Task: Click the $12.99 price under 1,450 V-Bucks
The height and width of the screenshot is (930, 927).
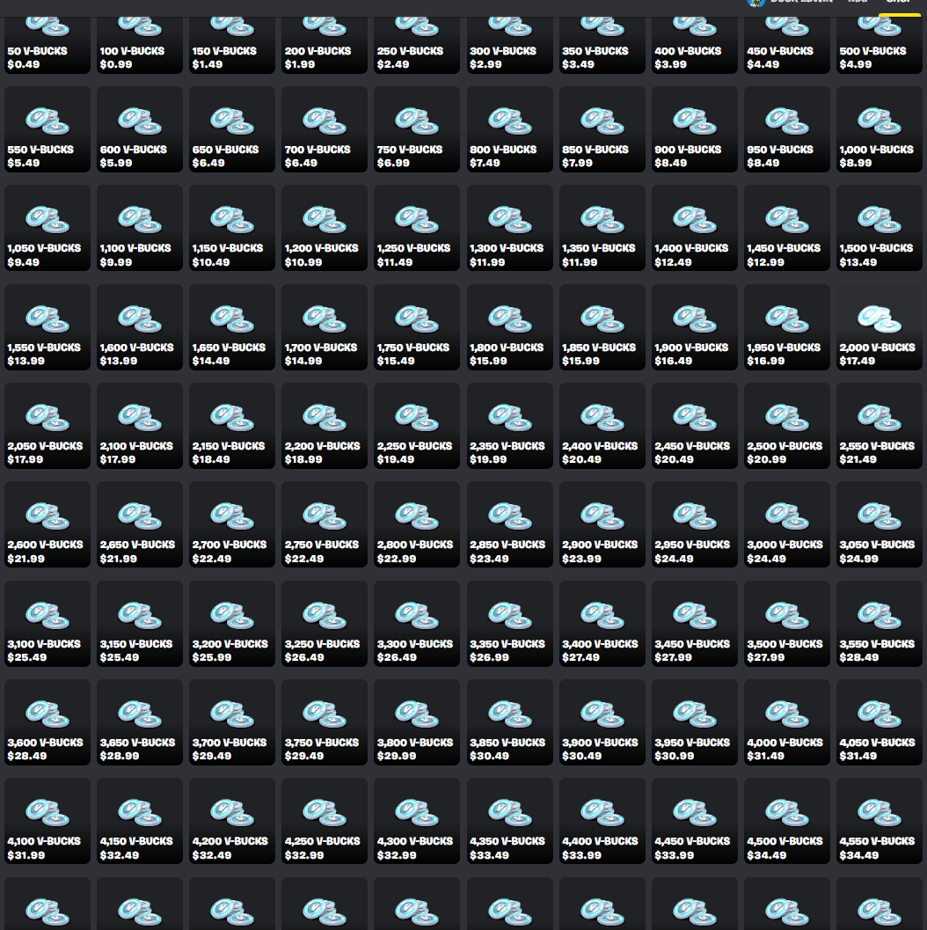Action: tap(765, 262)
